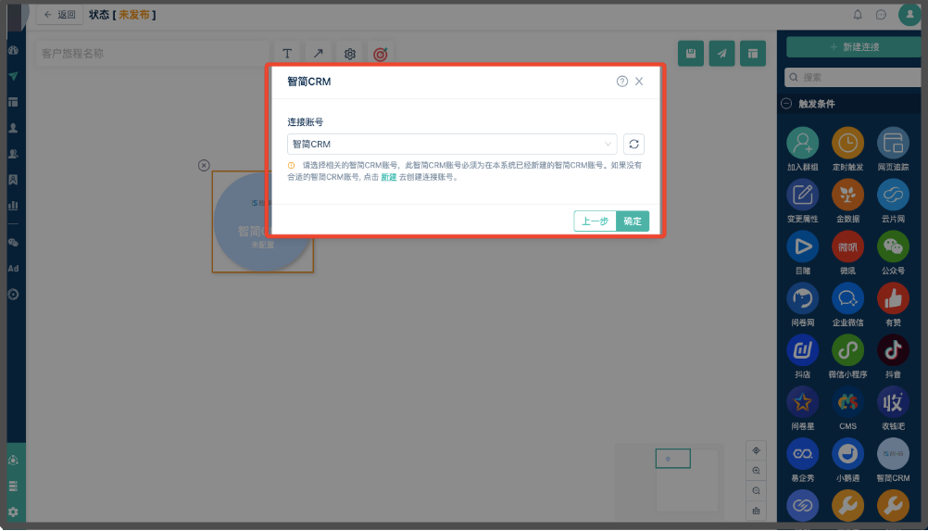
Task: Select the 目睹 play icon
Action: click(x=803, y=247)
